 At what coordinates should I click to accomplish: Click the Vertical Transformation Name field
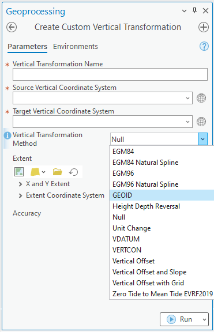(110, 74)
